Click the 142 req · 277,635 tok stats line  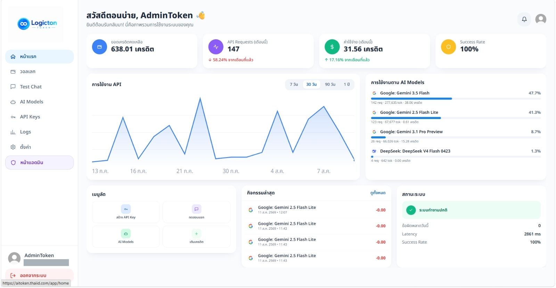click(396, 103)
